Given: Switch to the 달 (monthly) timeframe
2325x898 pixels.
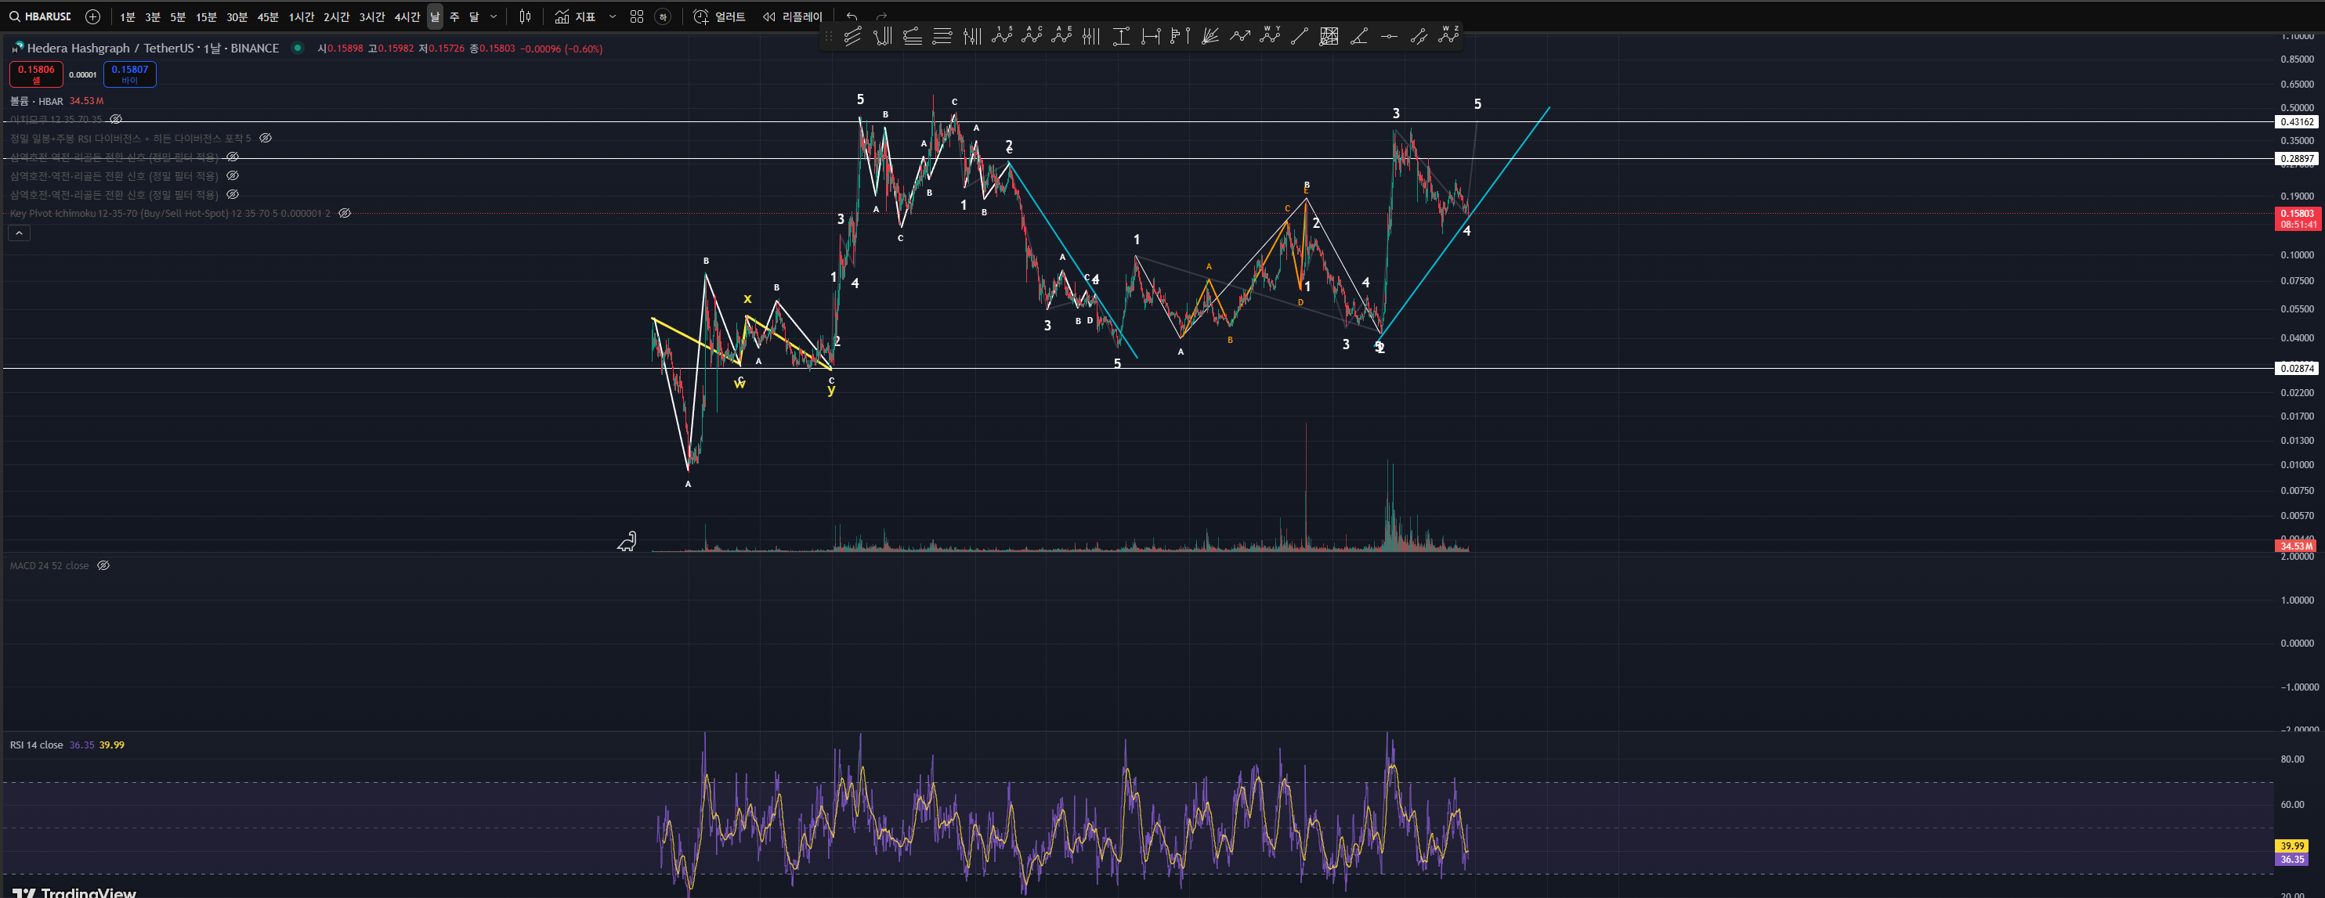Looking at the screenshot, I should coord(474,16).
